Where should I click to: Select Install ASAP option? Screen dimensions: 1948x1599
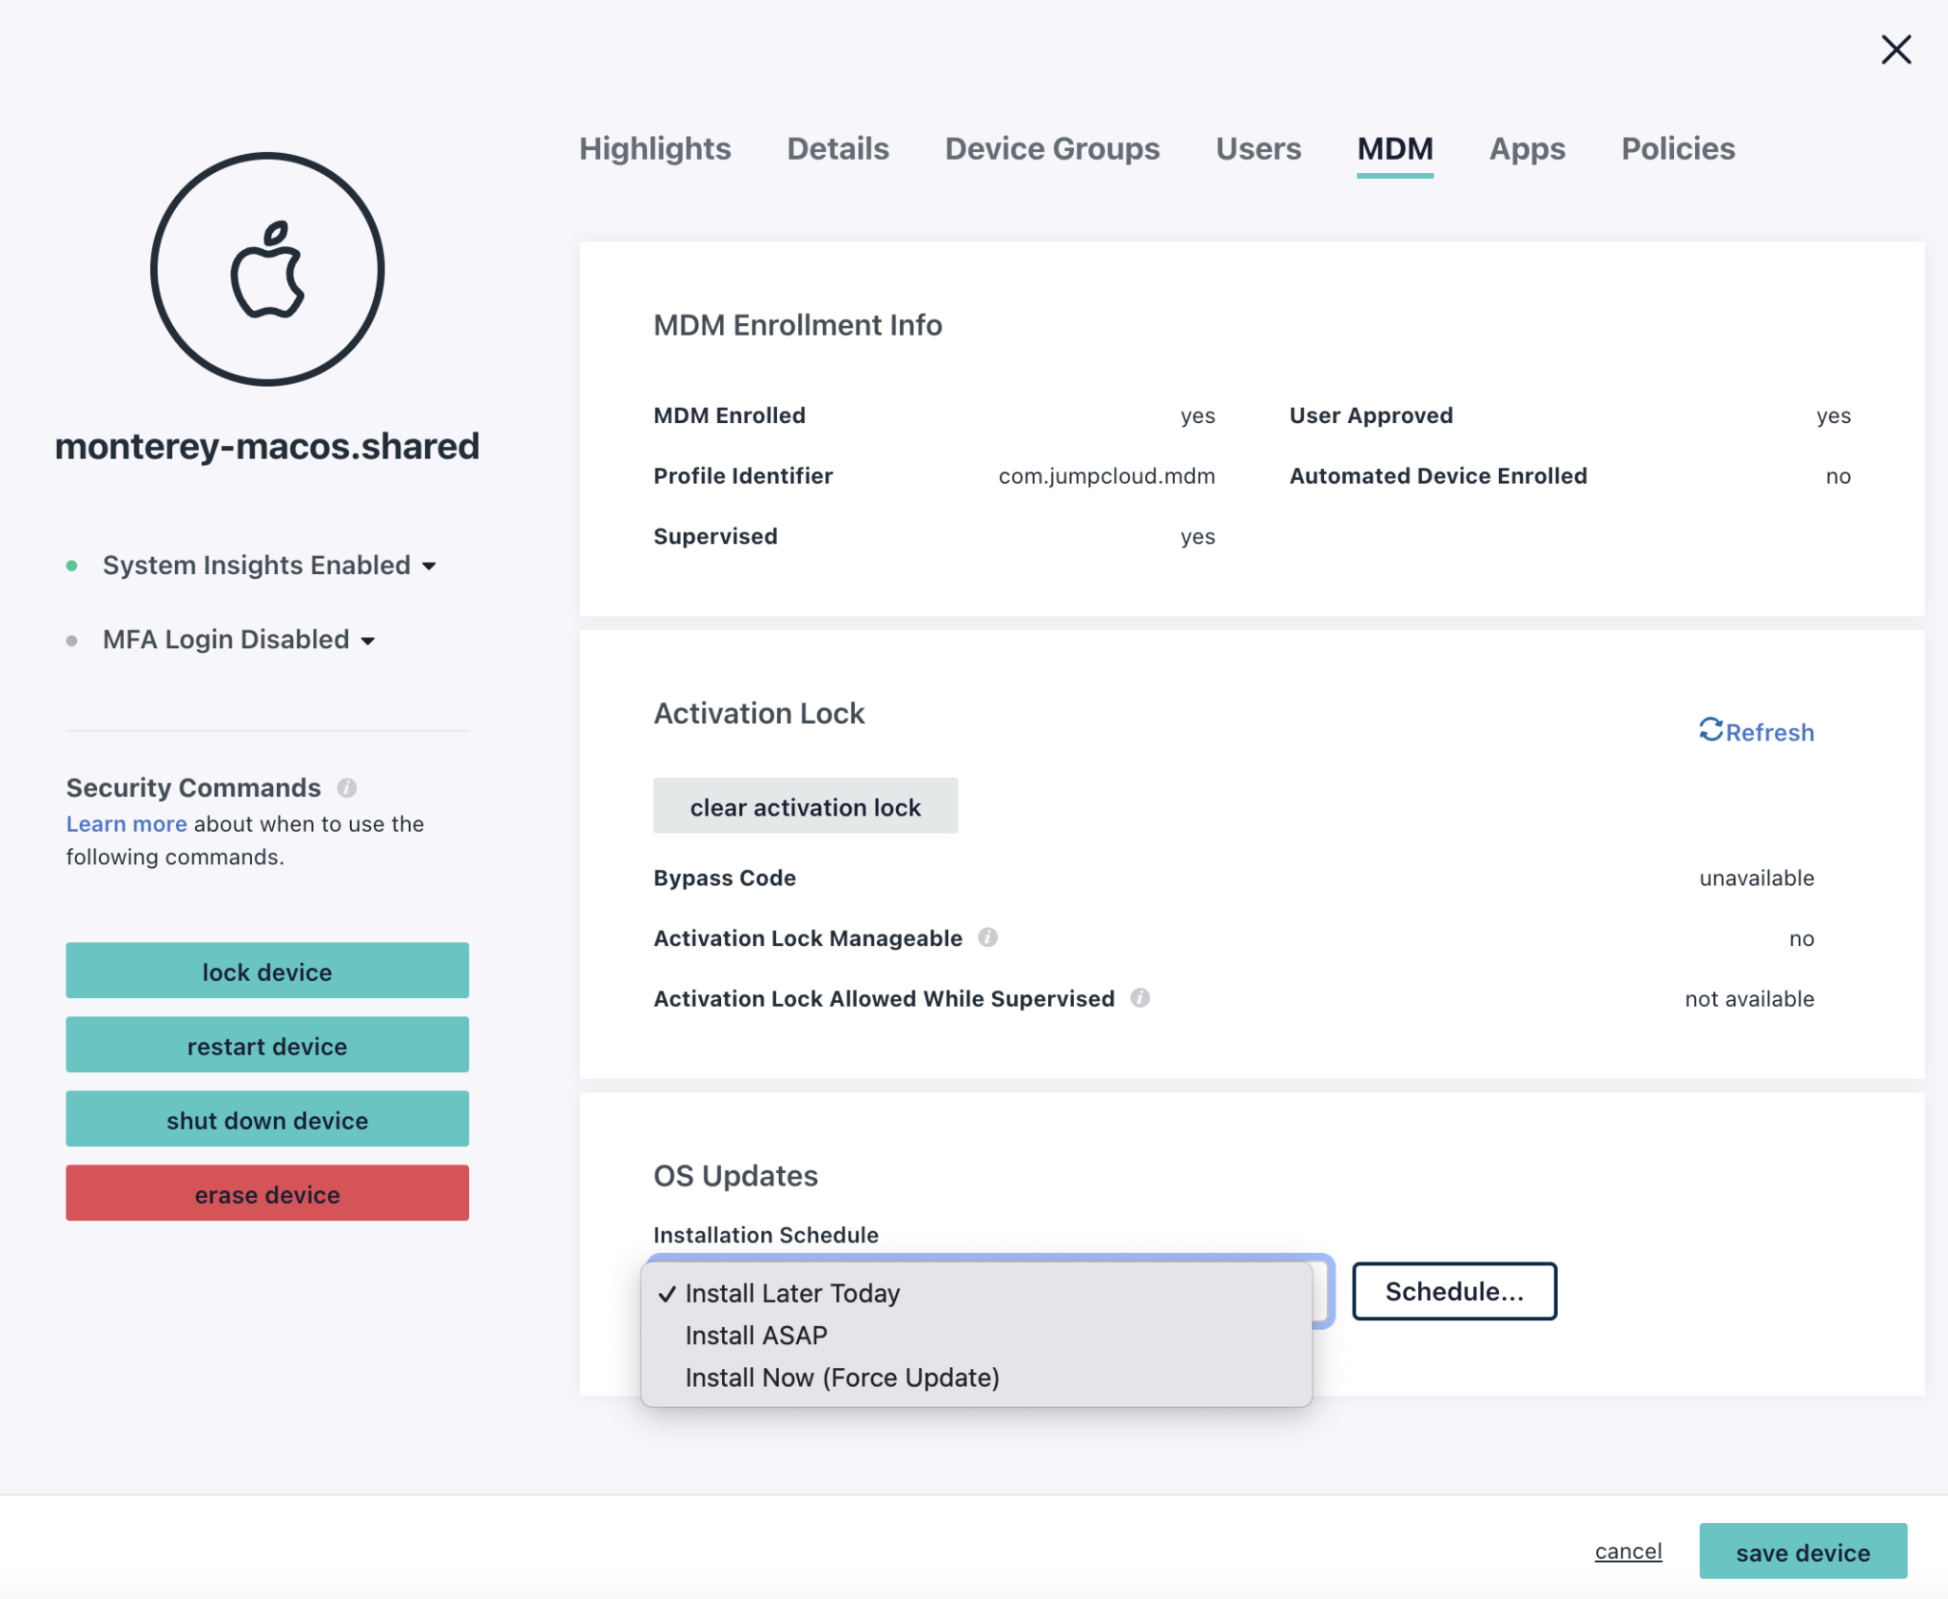756,1336
